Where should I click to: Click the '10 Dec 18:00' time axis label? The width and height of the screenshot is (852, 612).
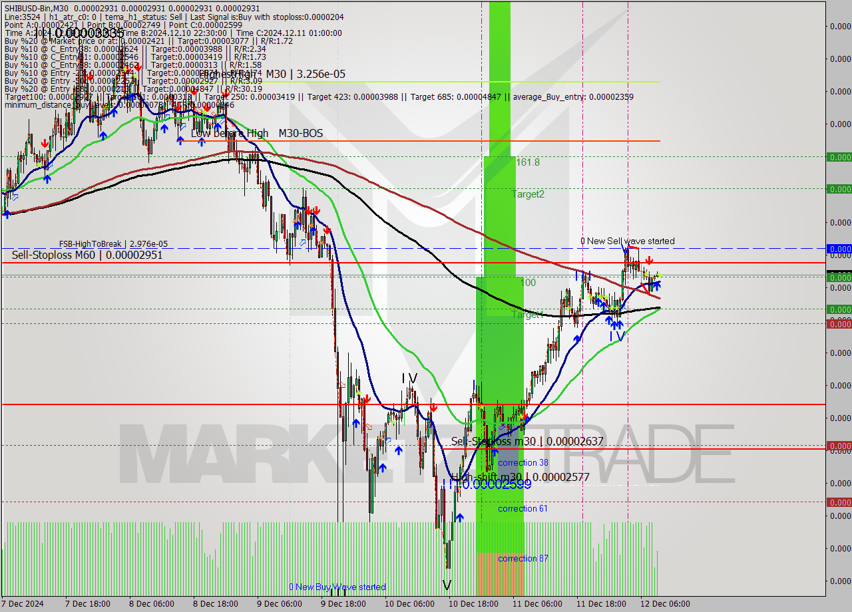pyautogui.click(x=472, y=604)
